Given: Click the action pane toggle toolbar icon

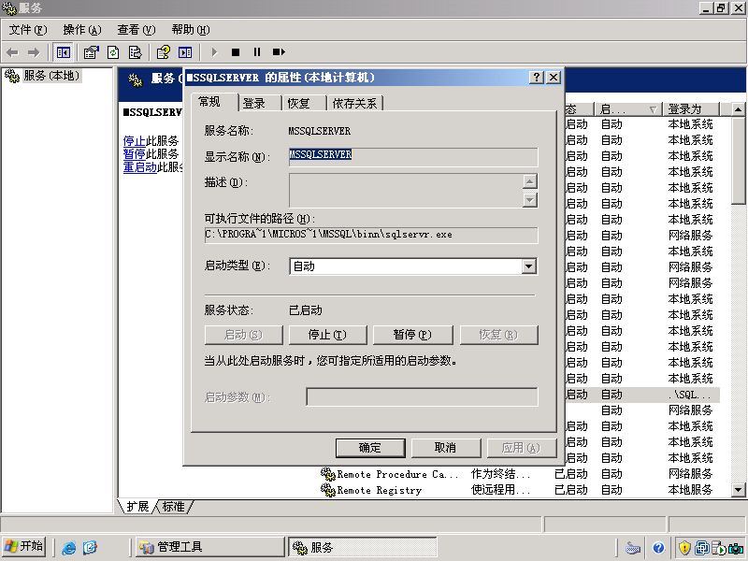Looking at the screenshot, I should pyautogui.click(x=185, y=52).
